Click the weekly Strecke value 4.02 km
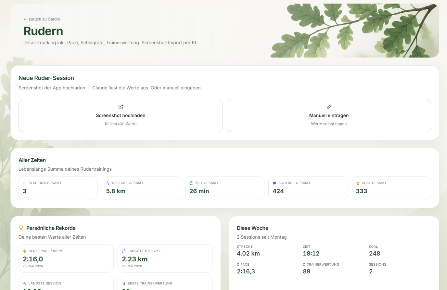 coord(248,254)
